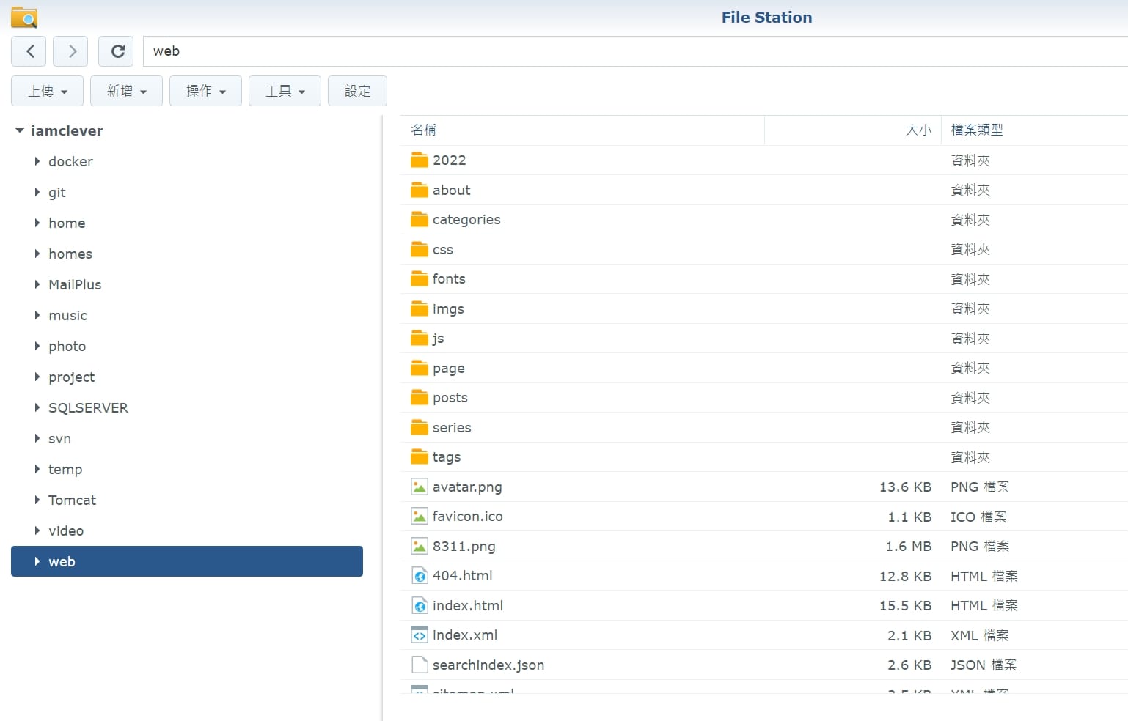Expand the web folder arrow
This screenshot has width=1128, height=721.
pyautogui.click(x=37, y=561)
